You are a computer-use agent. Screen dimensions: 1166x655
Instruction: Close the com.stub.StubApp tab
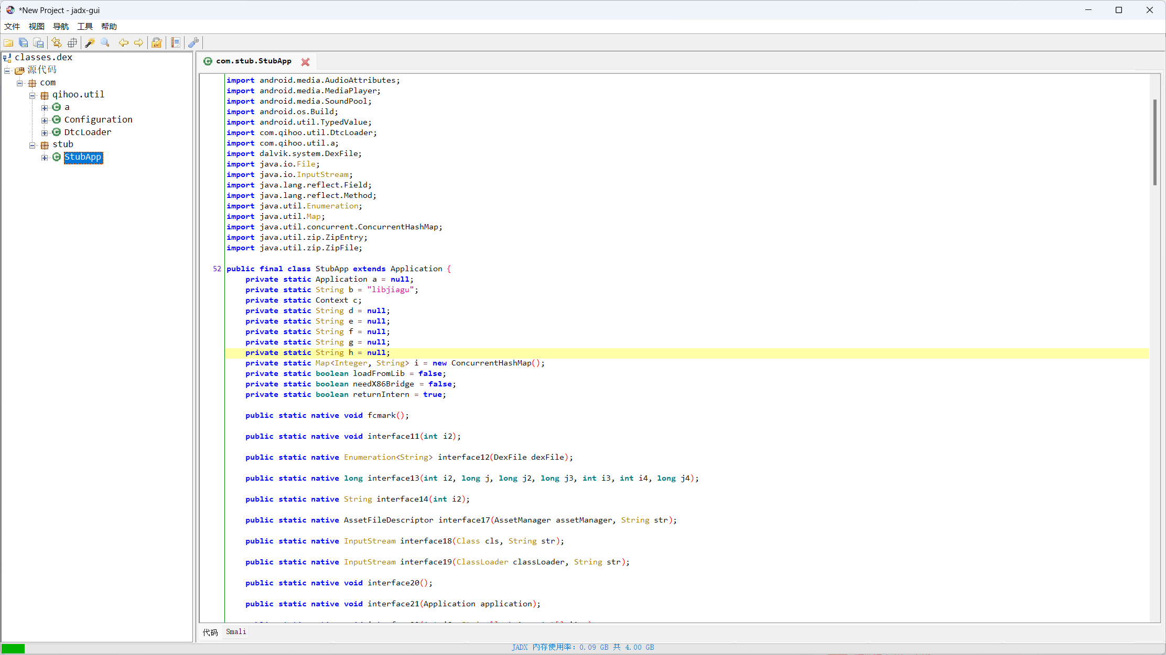point(306,62)
